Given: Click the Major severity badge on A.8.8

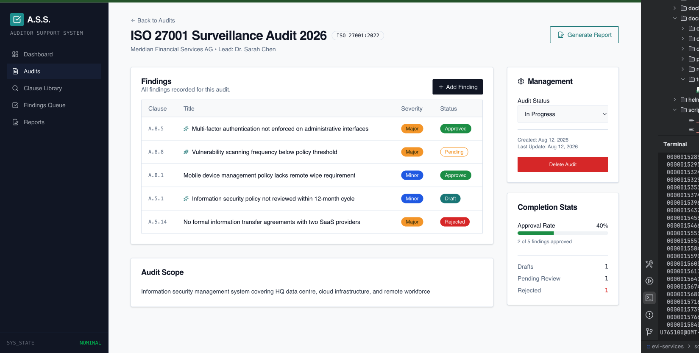Looking at the screenshot, I should (412, 152).
